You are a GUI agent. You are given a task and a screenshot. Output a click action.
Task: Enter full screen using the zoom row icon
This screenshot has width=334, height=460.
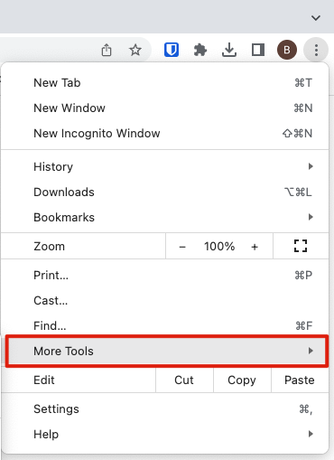[x=301, y=246]
